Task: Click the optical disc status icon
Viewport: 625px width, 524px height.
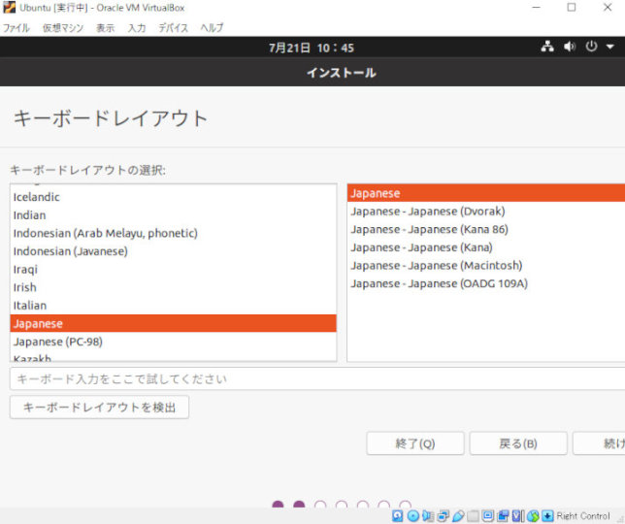Action: tap(413, 516)
